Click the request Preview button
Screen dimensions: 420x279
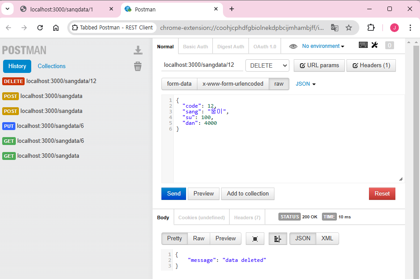point(204,194)
